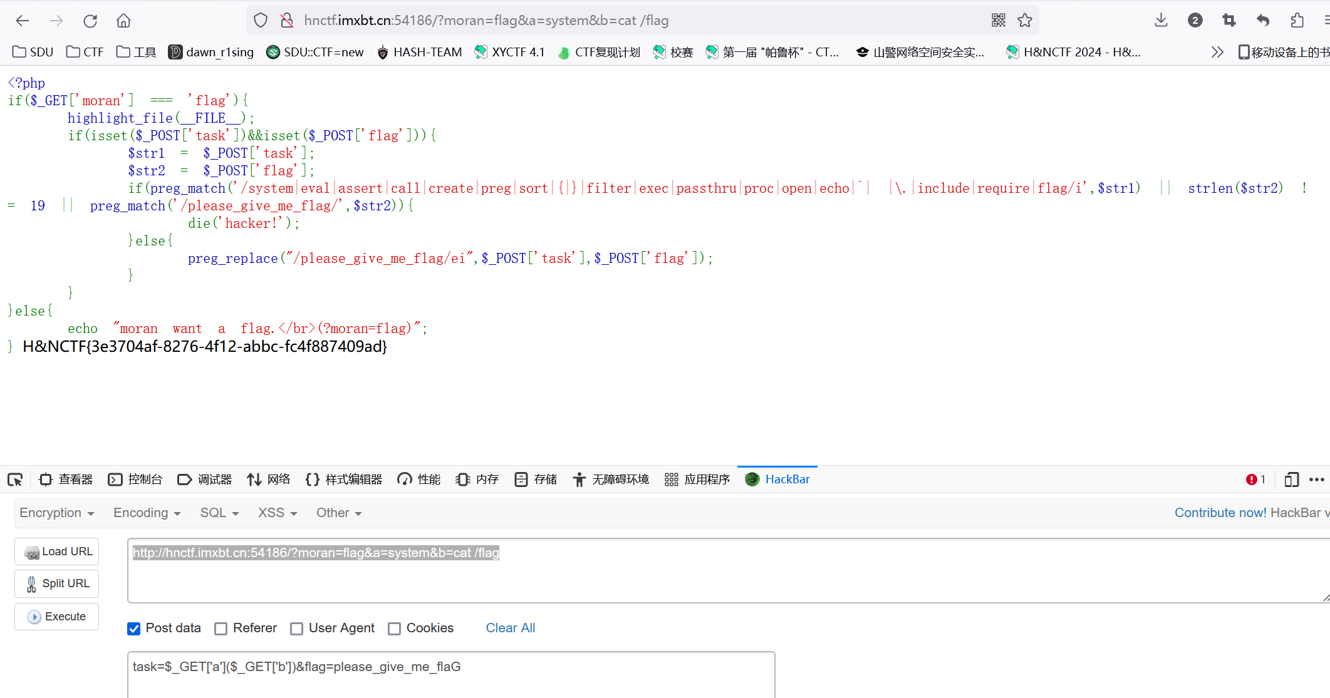
Task: Switch to the 控制台 console tab
Action: click(x=135, y=480)
